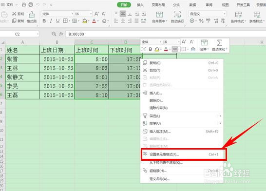
Task: Click the Copy (复制) ribbon button
Action: pos(18,21)
